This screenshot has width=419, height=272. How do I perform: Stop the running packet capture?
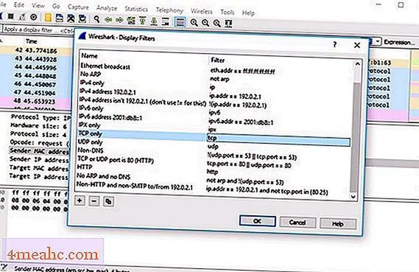click(10, 16)
